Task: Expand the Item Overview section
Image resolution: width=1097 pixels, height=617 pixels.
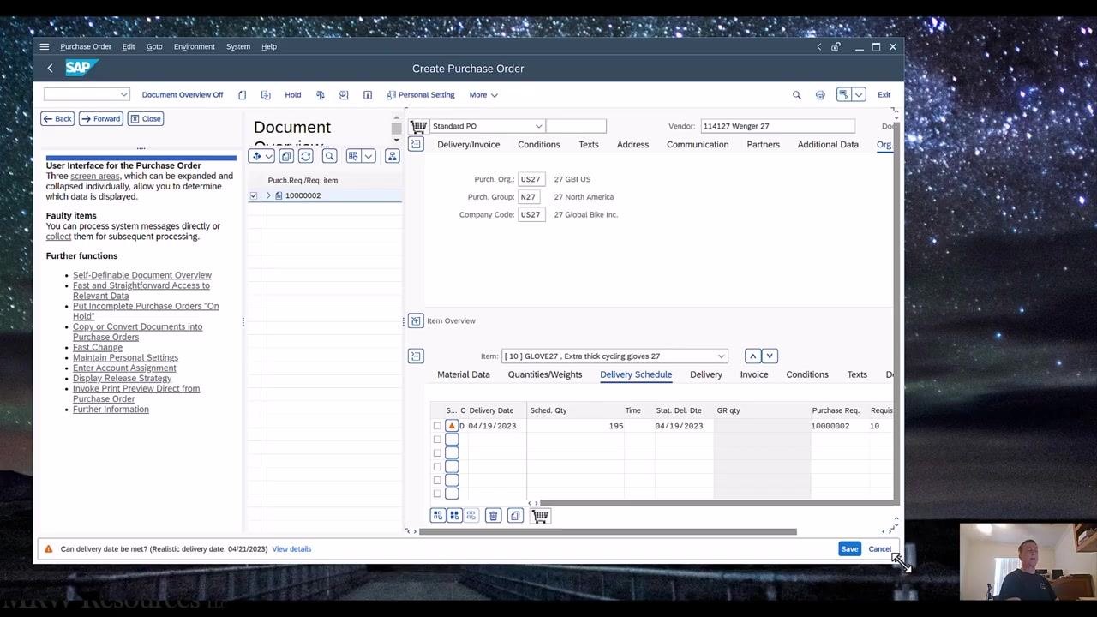Action: point(416,320)
